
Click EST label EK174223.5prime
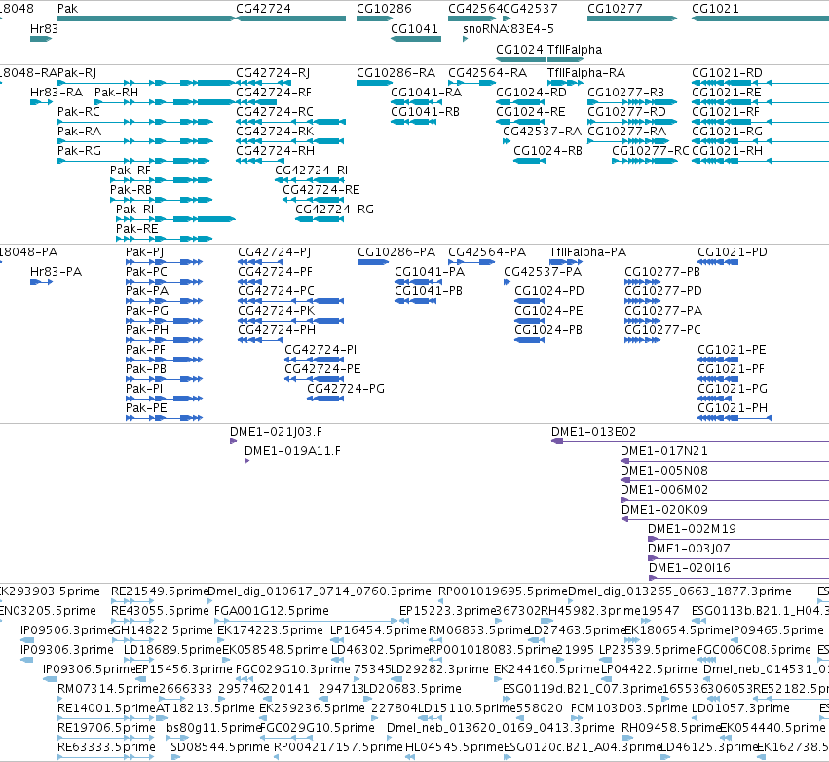[x=270, y=630]
